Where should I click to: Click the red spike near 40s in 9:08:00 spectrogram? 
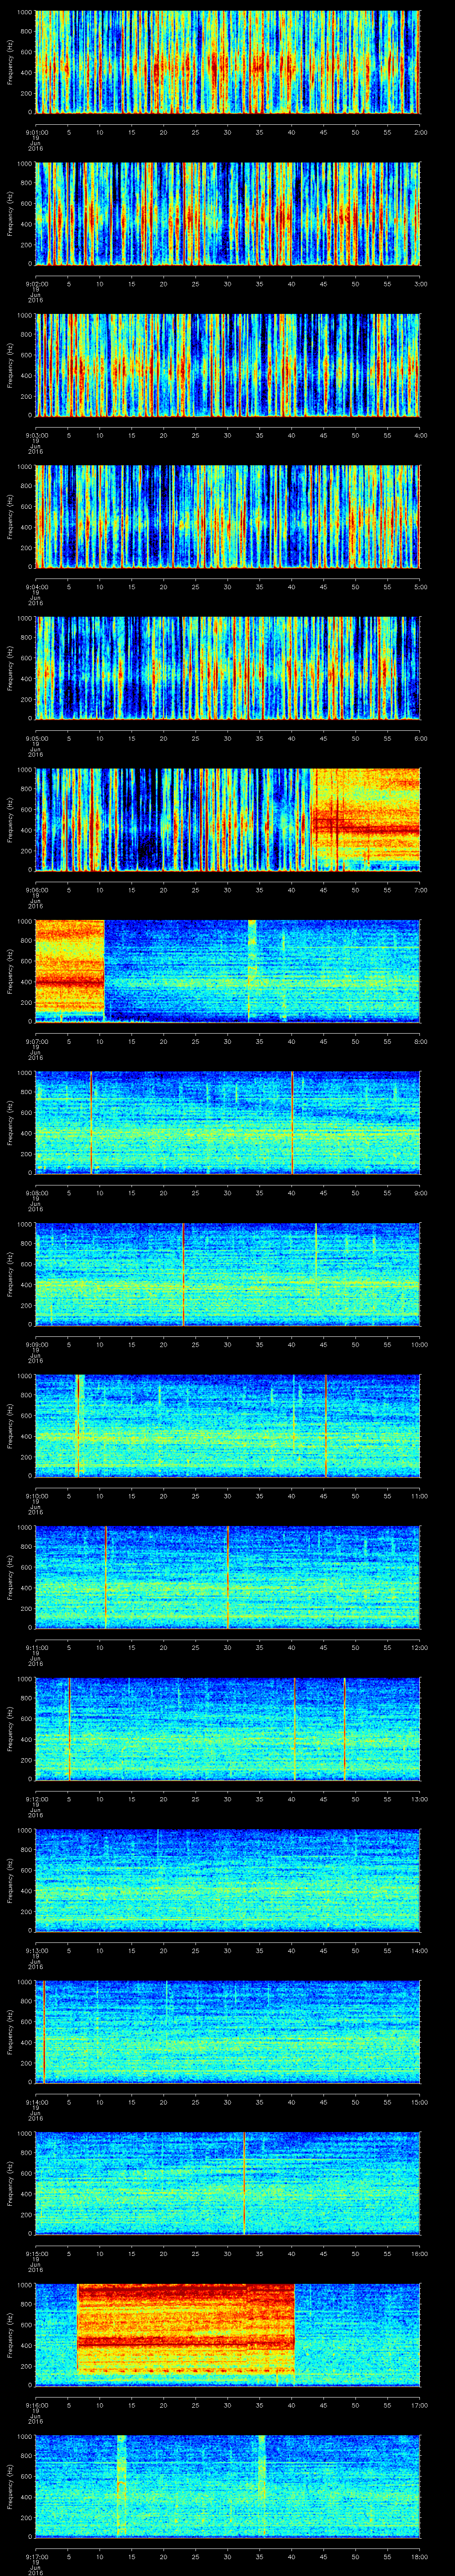pos(292,1122)
